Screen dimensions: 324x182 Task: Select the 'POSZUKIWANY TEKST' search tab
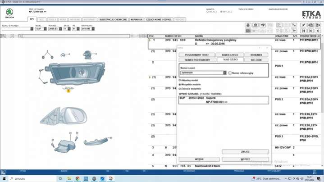click(197, 55)
